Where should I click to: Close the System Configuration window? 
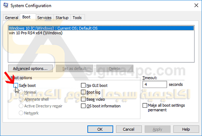point(196,5)
